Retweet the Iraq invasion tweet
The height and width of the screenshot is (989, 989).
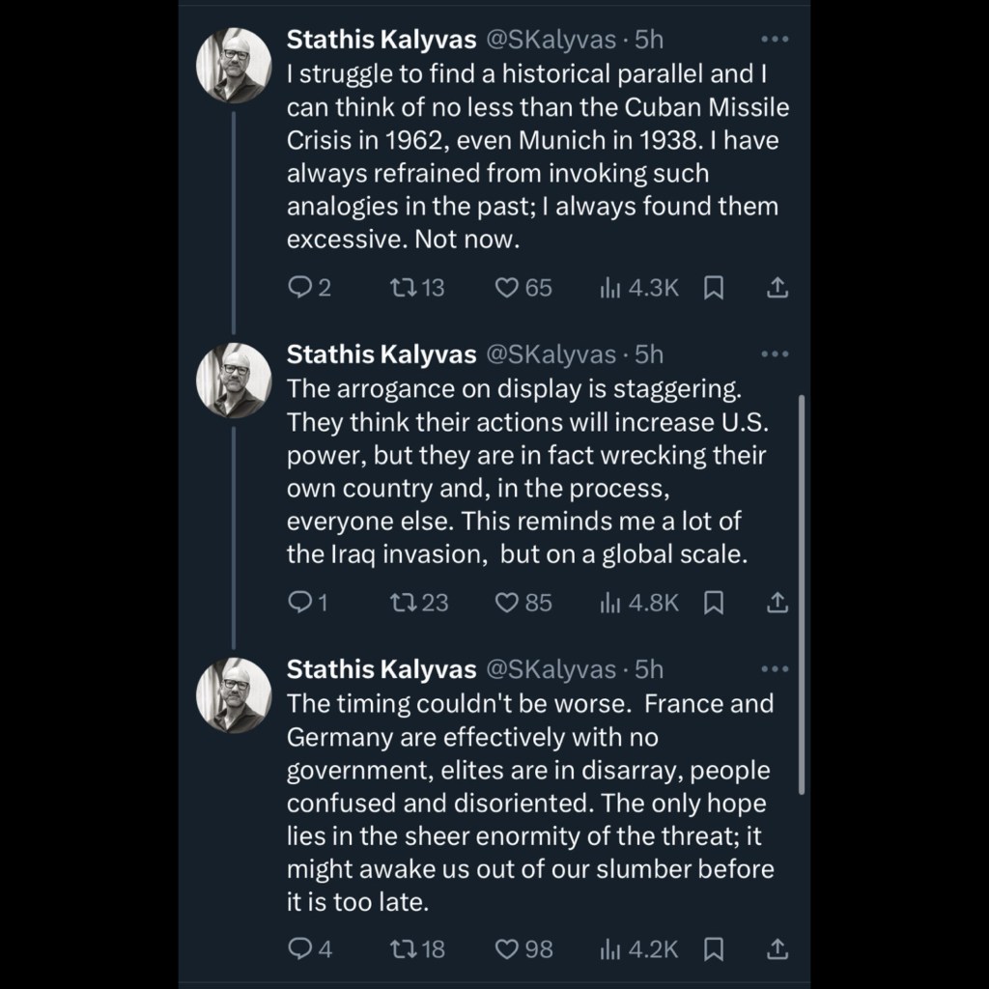399,603
